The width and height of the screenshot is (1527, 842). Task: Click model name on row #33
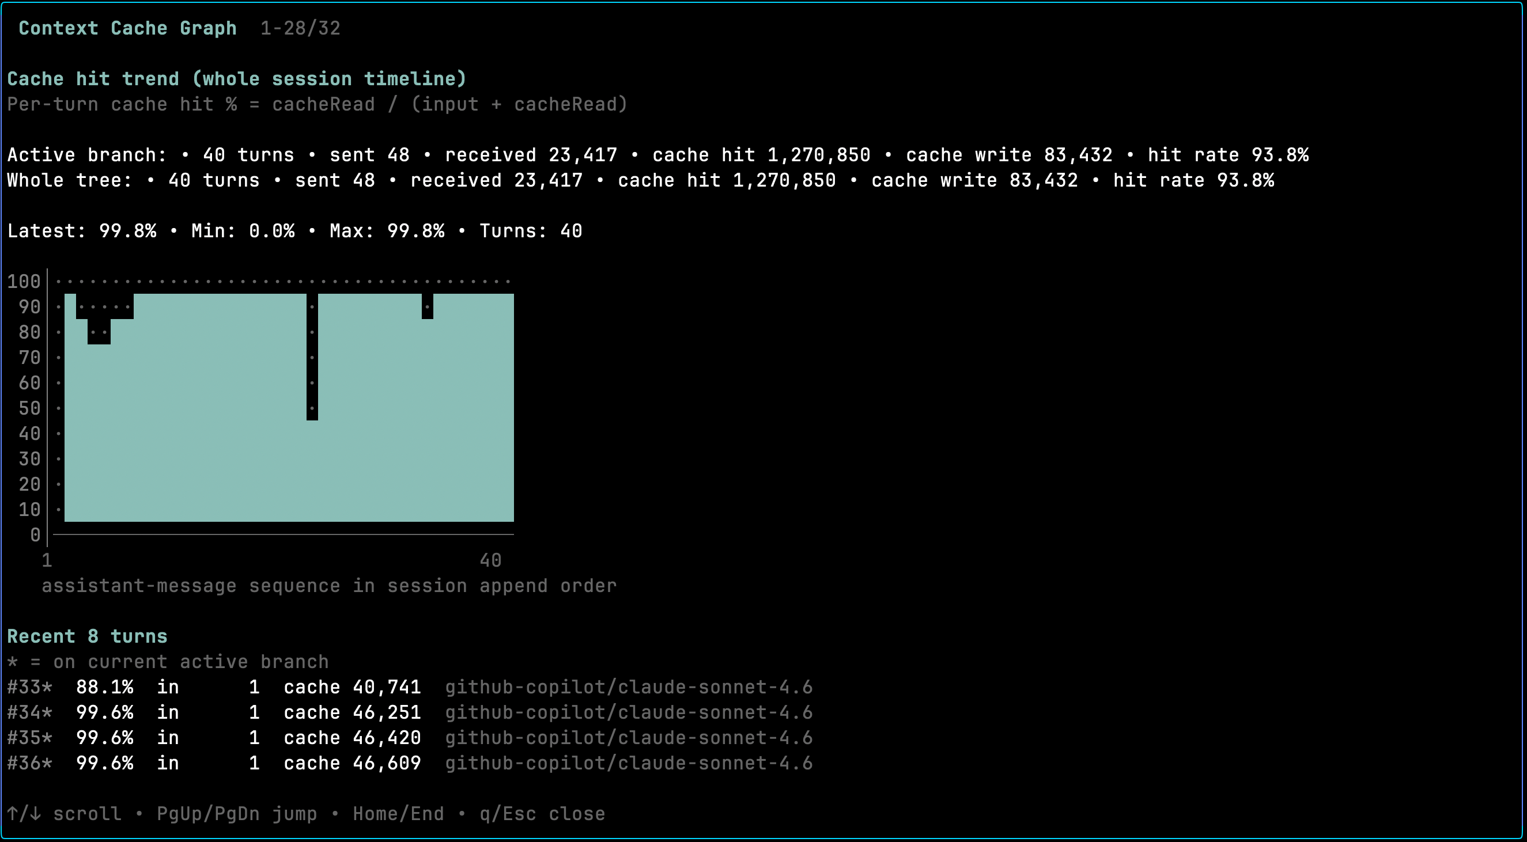pos(629,687)
